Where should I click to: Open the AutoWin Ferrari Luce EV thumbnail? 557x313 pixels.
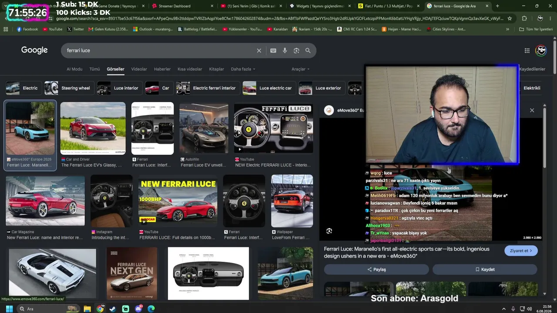point(204,128)
